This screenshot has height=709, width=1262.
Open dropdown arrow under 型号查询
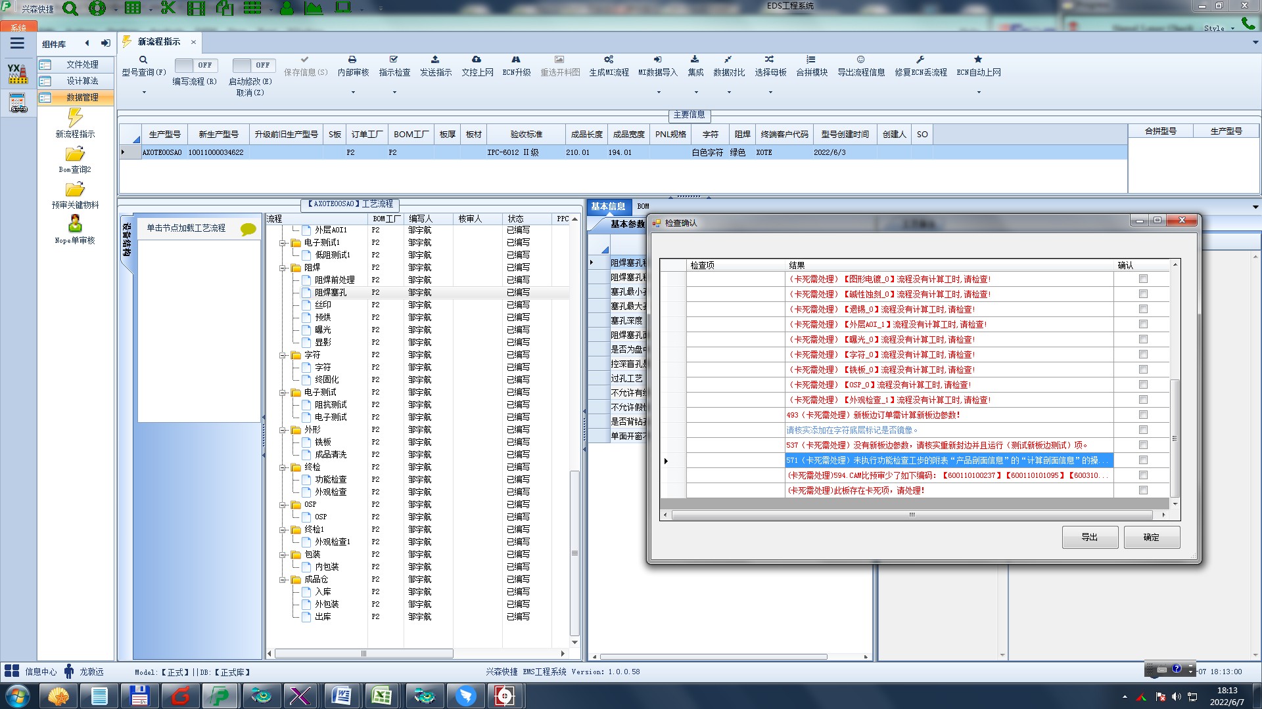pyautogui.click(x=144, y=92)
